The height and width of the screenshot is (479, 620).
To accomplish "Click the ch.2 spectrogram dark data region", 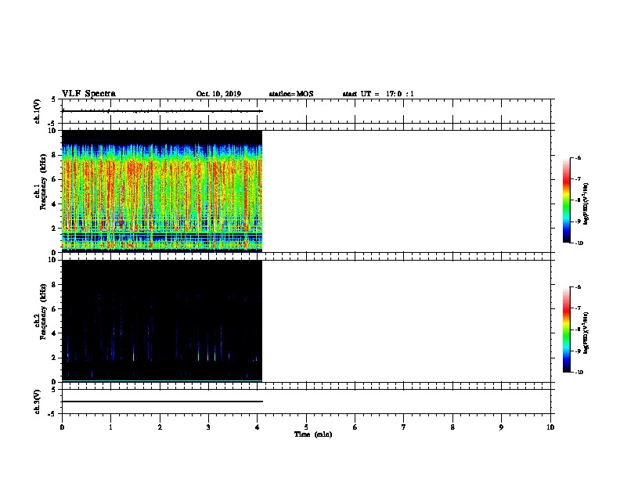I will pyautogui.click(x=162, y=321).
